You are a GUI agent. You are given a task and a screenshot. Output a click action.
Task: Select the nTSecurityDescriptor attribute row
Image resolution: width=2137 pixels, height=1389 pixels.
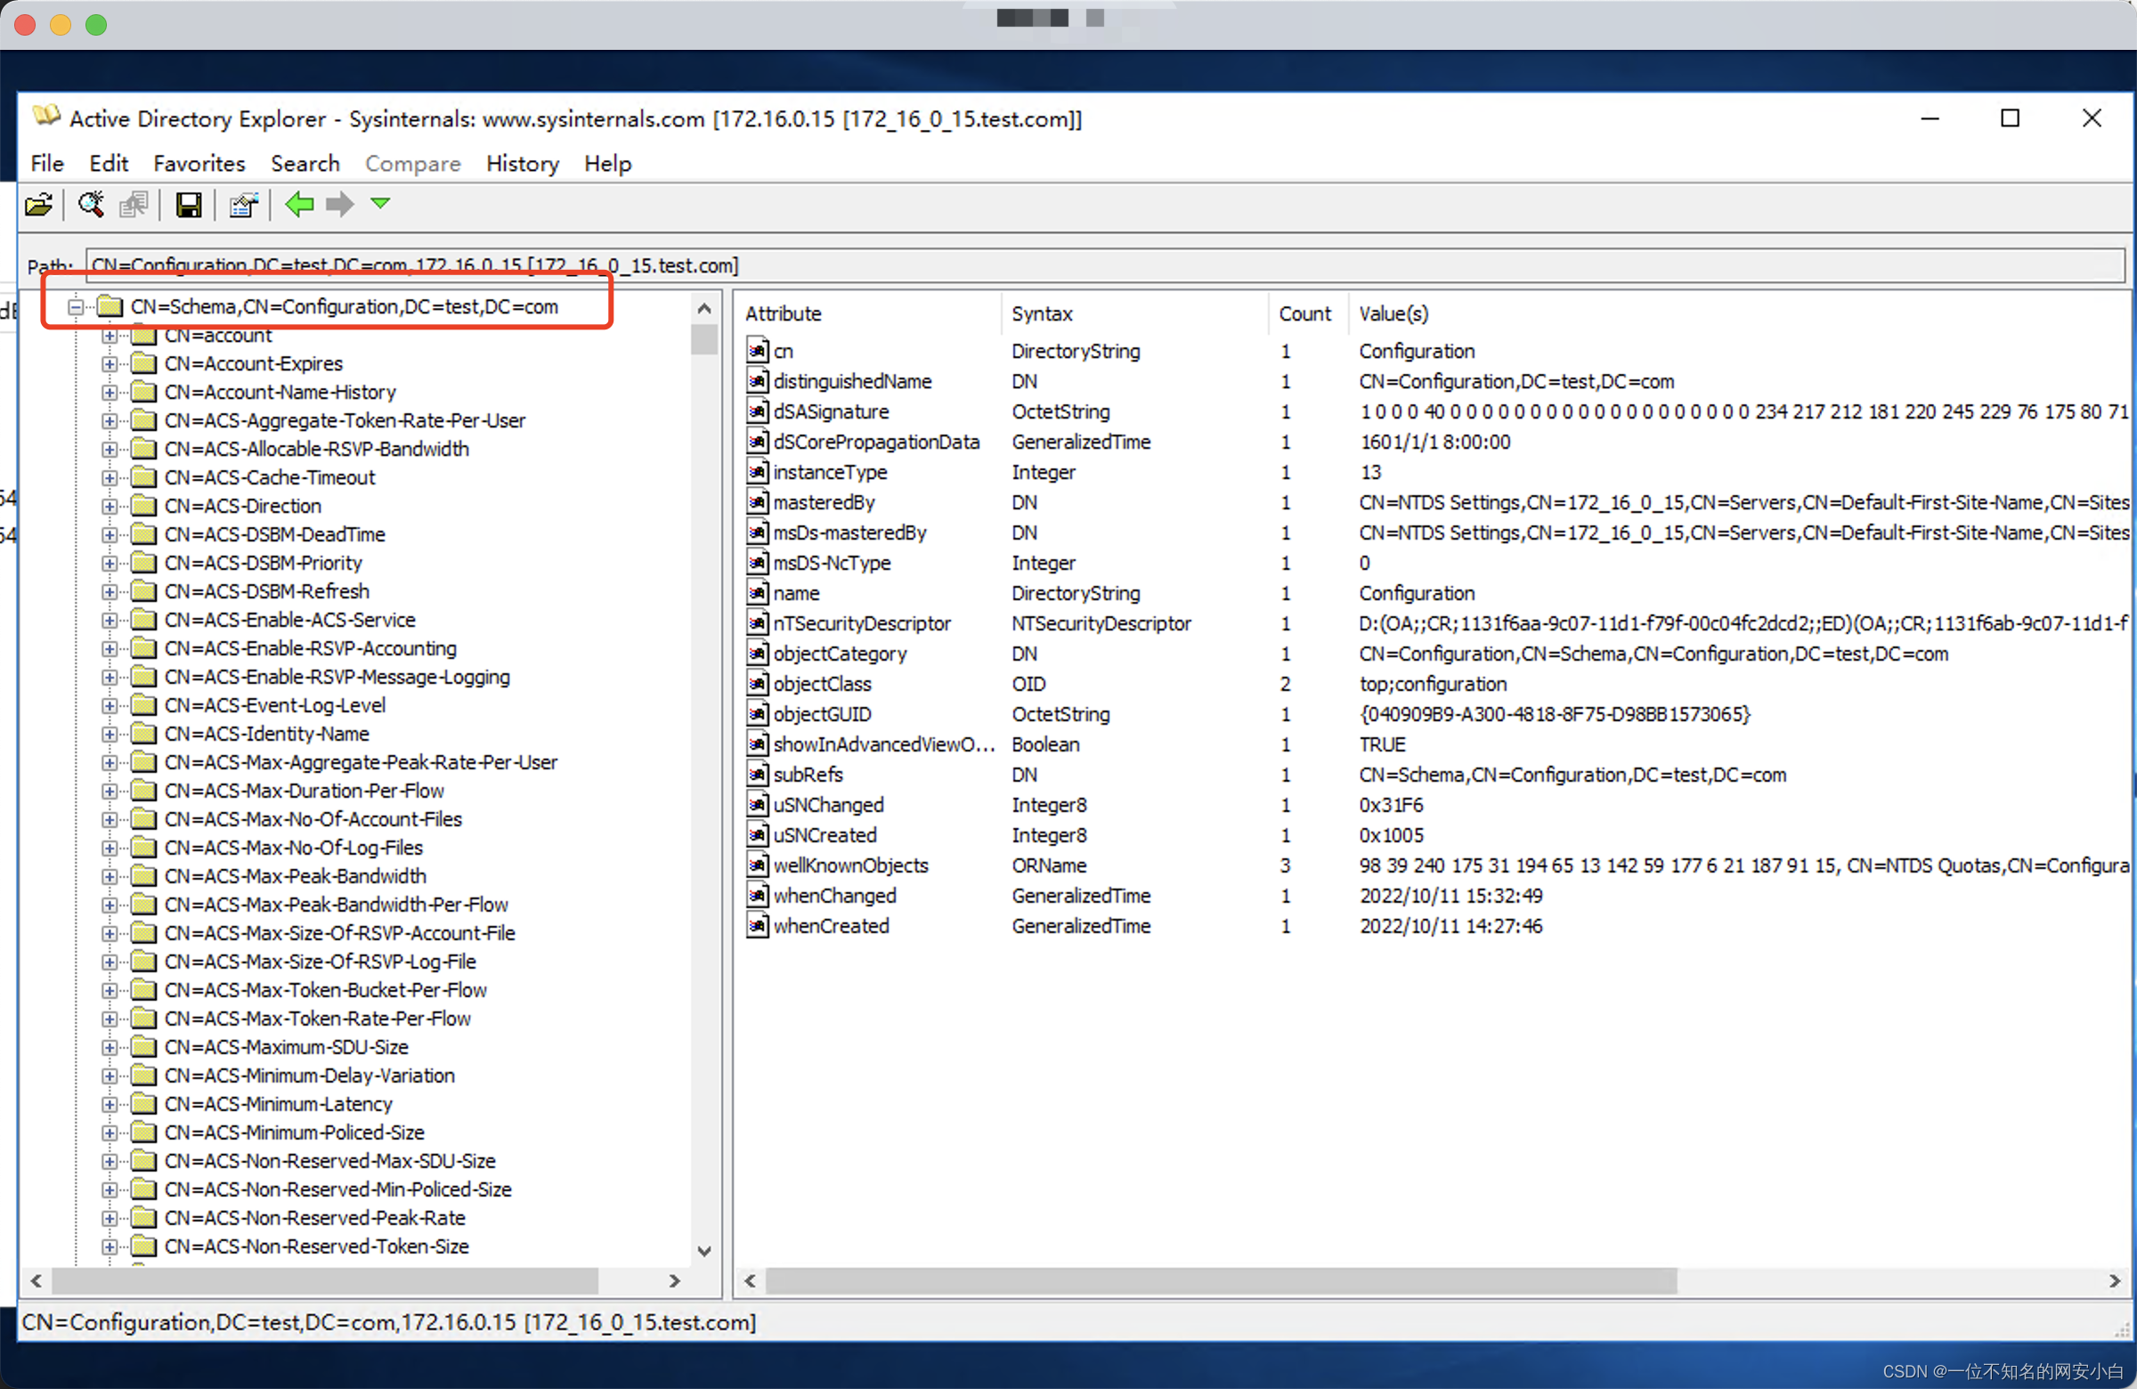click(x=861, y=623)
